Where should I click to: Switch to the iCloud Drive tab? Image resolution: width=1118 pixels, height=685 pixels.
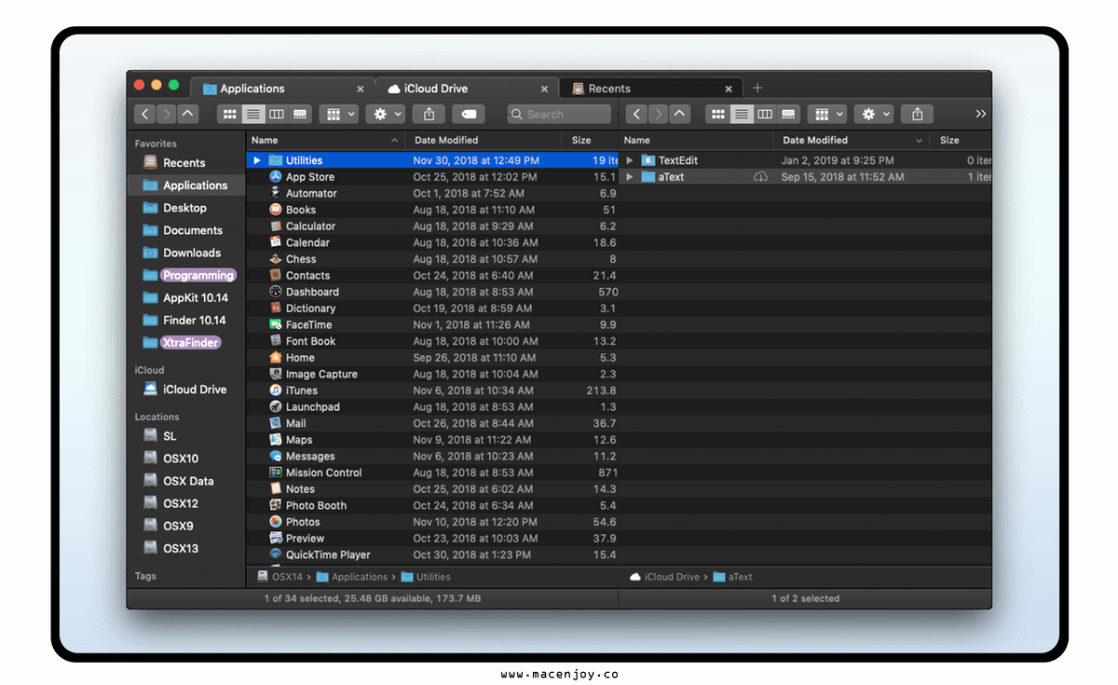(467, 89)
